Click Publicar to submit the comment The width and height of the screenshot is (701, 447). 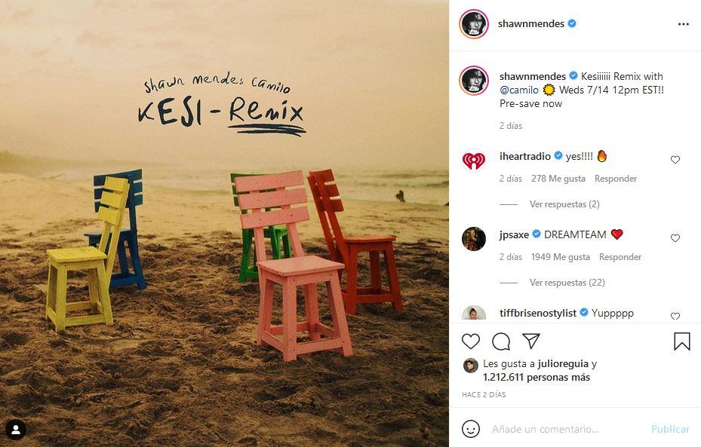pyautogui.click(x=670, y=428)
